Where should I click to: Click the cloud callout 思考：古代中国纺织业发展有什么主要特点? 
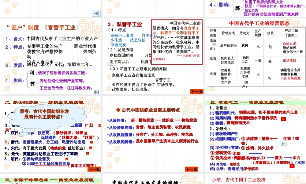click(47, 117)
